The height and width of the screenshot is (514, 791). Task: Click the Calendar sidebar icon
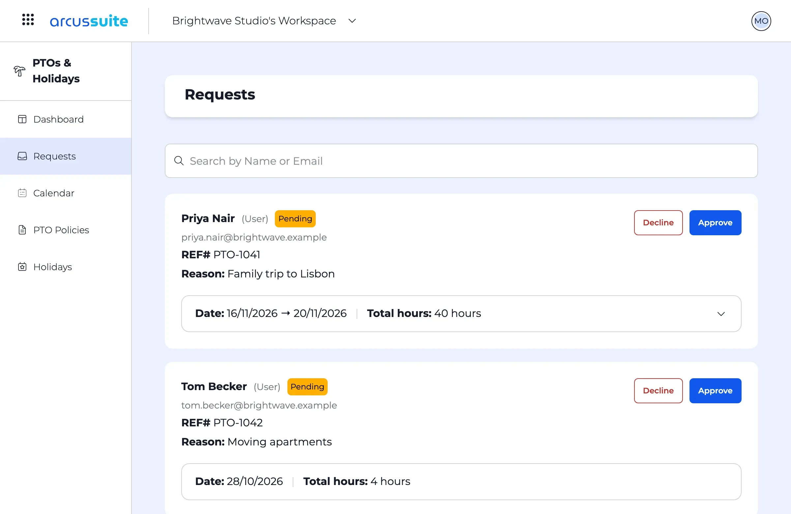click(x=22, y=193)
